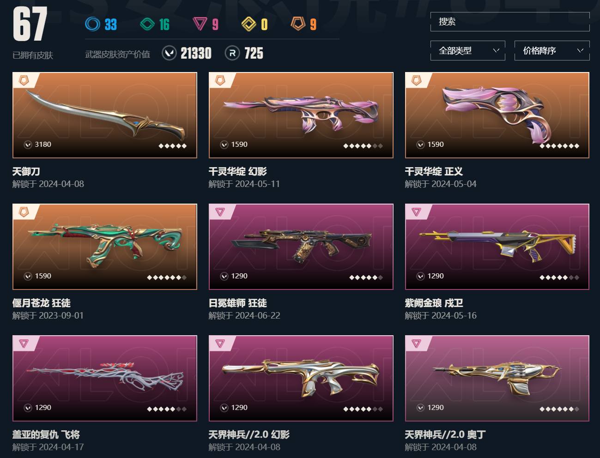600x458 pixels.
Task: Open the 偃月苍龙 狂徒 skin card
Action: click(105, 247)
